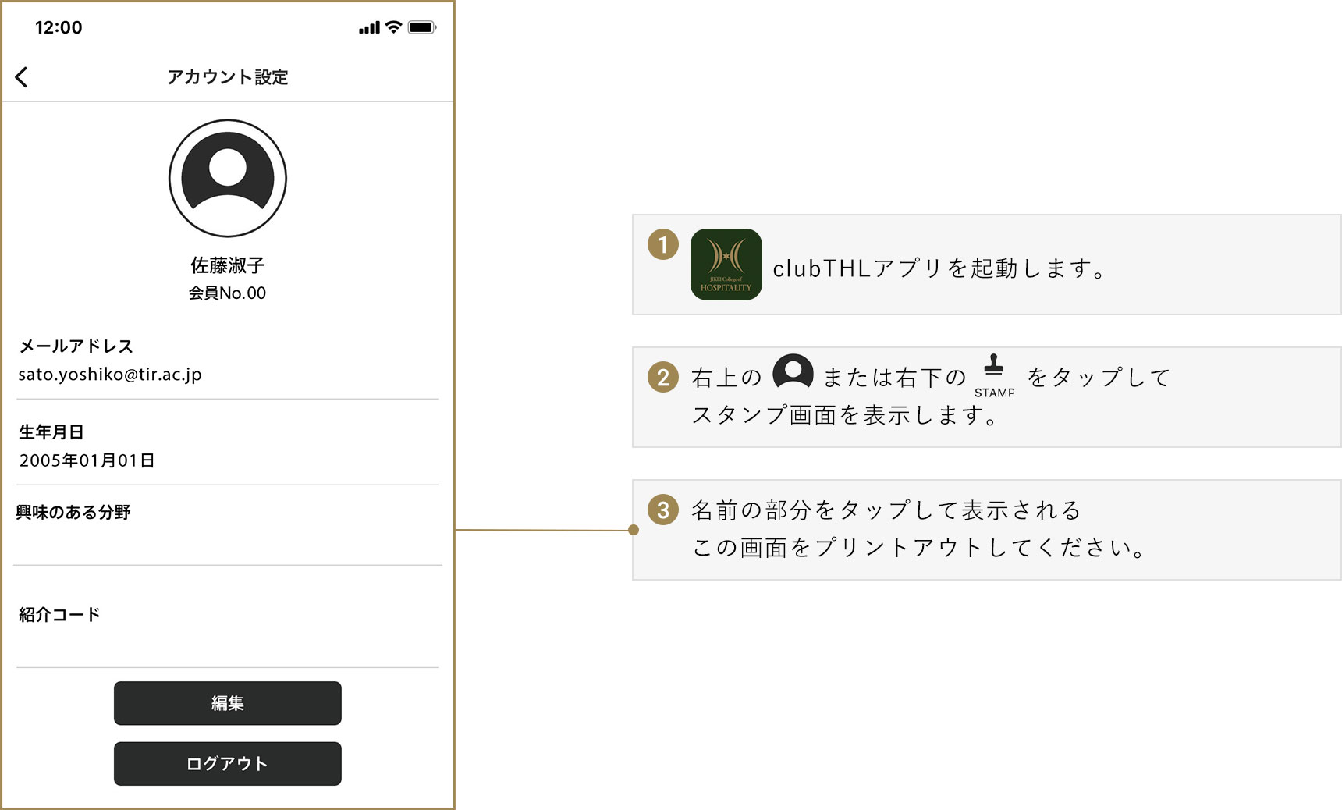The height and width of the screenshot is (810, 1342).
Task: Click the STAMP icon in step 2
Action: [x=994, y=376]
